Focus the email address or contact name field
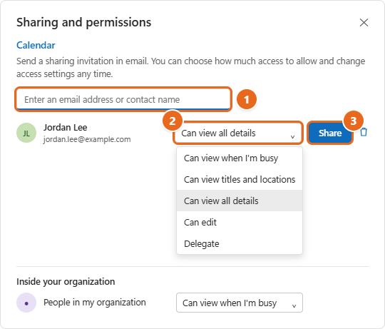This screenshot has height=329, width=385. 123,99
